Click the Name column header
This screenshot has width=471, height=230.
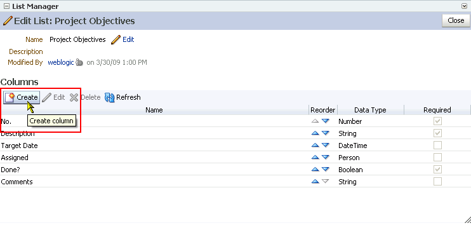pyautogui.click(x=154, y=110)
